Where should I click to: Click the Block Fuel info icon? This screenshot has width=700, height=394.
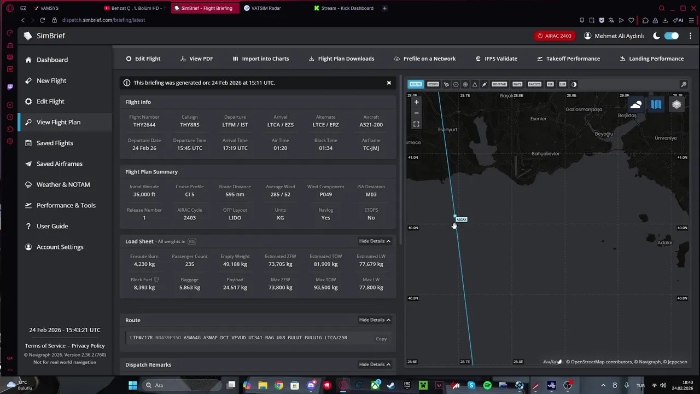[x=157, y=280]
